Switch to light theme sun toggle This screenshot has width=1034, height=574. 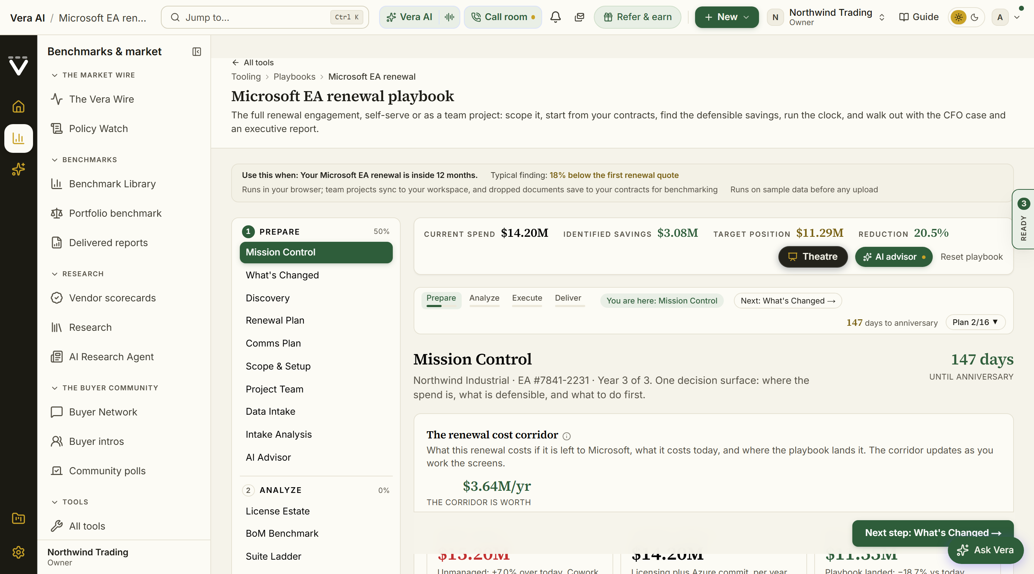pyautogui.click(x=959, y=17)
